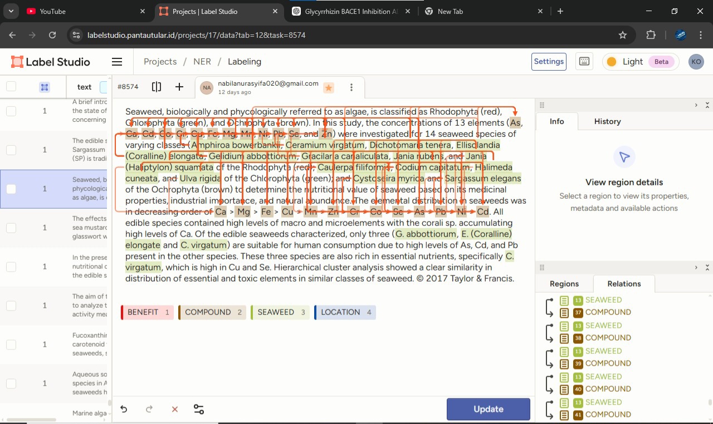Click the compare annotations split-view icon
This screenshot has width=713, height=424.
pyautogui.click(x=157, y=87)
